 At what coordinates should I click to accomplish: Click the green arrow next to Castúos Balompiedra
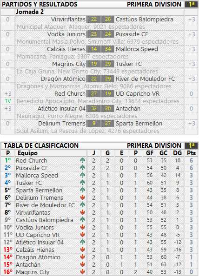point(82,220)
